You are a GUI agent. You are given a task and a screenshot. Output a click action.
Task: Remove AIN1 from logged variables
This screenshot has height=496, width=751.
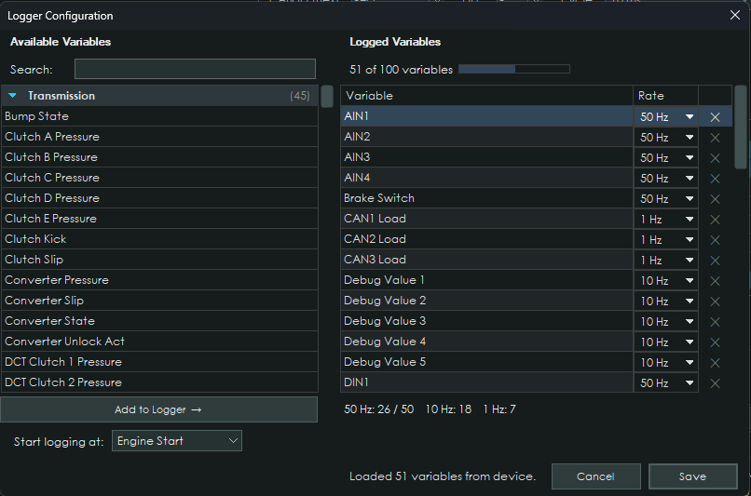click(715, 116)
